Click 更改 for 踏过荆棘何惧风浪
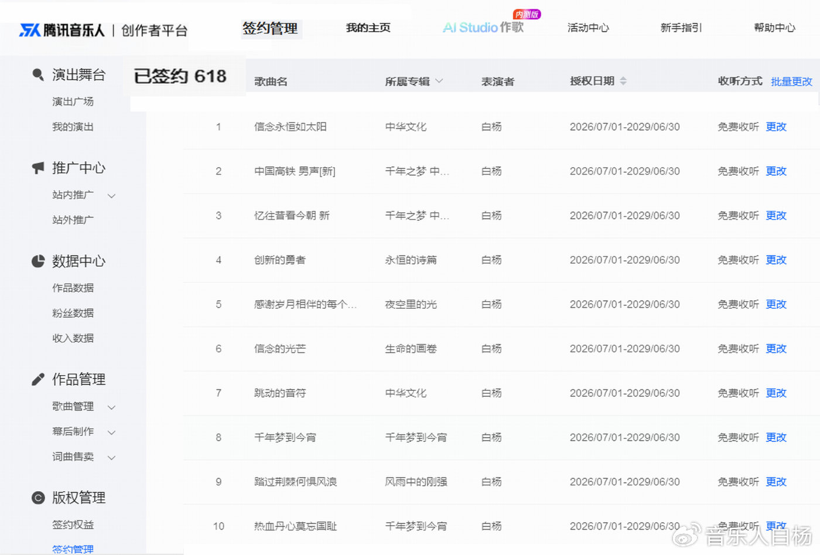 coord(776,482)
